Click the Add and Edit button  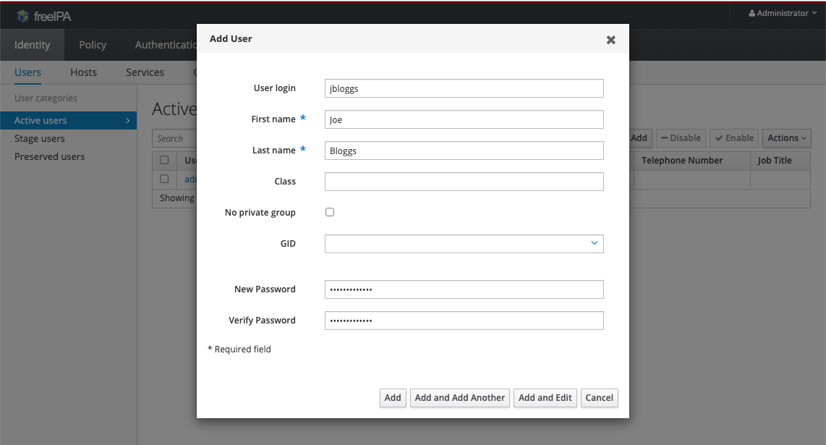pyautogui.click(x=545, y=397)
